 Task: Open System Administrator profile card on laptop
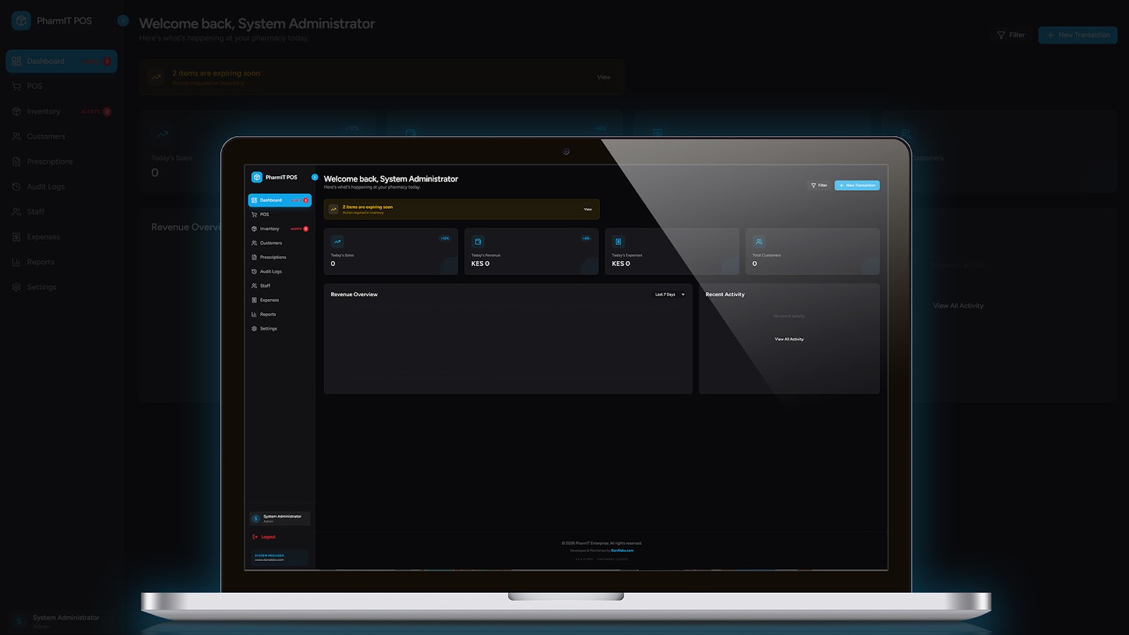pos(279,519)
